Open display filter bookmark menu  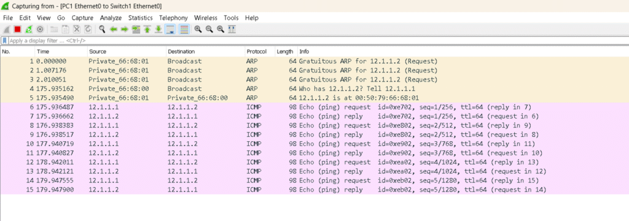4,41
